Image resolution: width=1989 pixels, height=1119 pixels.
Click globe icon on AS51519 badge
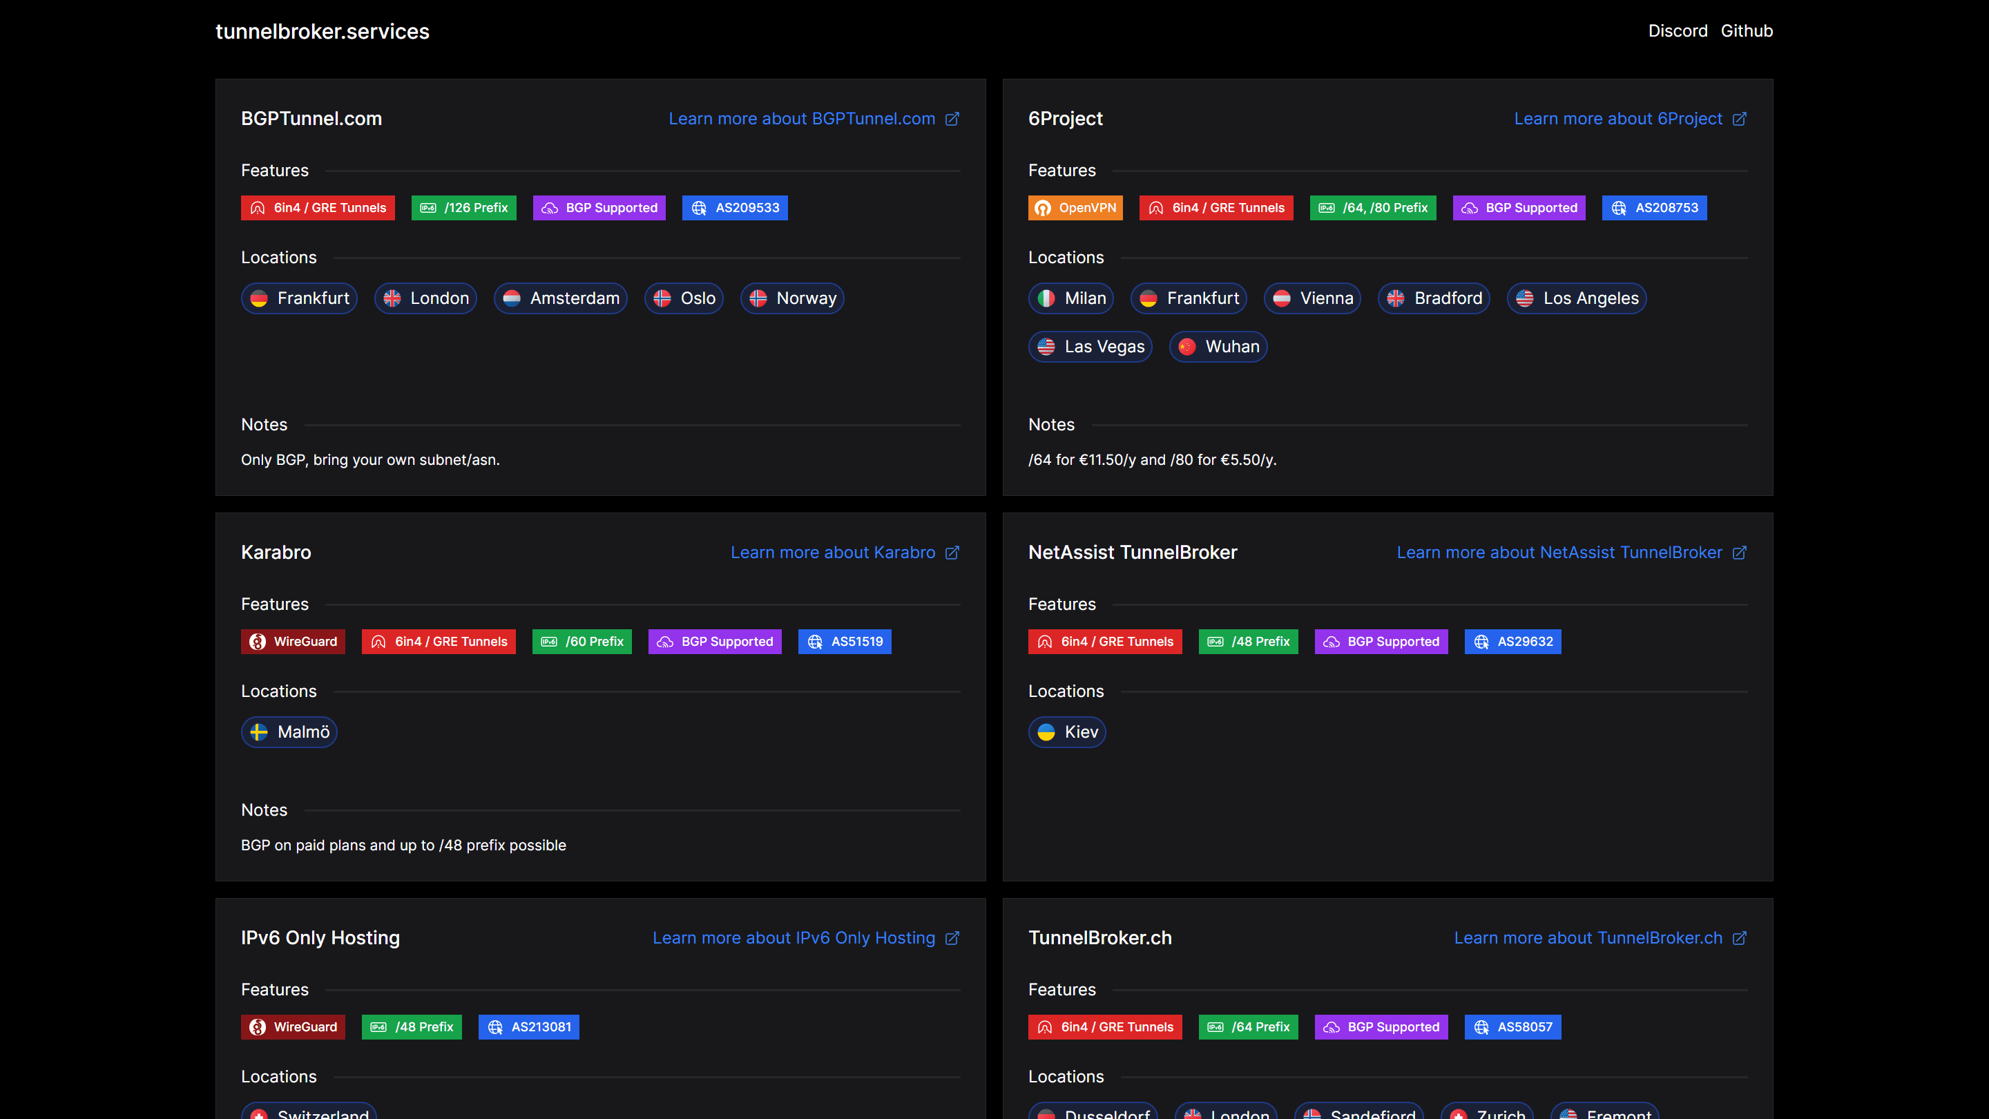pyautogui.click(x=816, y=642)
